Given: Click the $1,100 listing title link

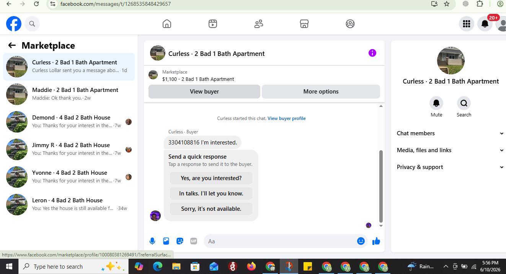Looking at the screenshot, I should [198, 79].
